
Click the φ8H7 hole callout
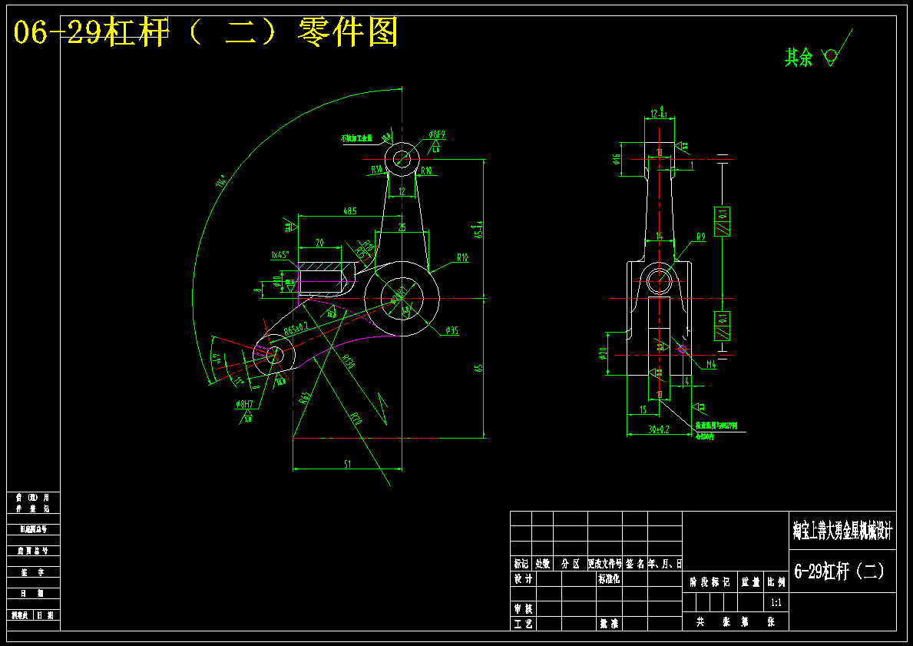pyautogui.click(x=244, y=404)
